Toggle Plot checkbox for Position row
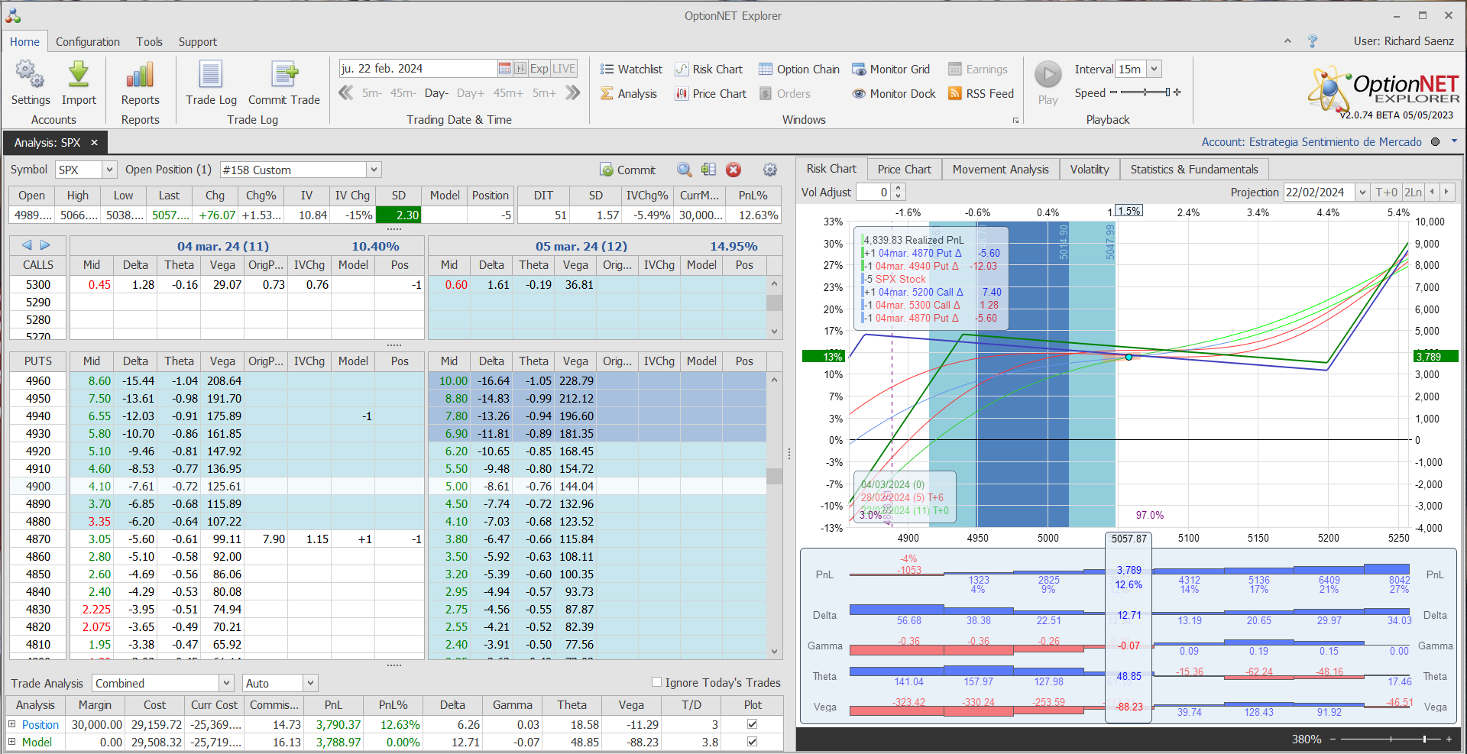Viewport: 1467px width, 754px height. [752, 724]
